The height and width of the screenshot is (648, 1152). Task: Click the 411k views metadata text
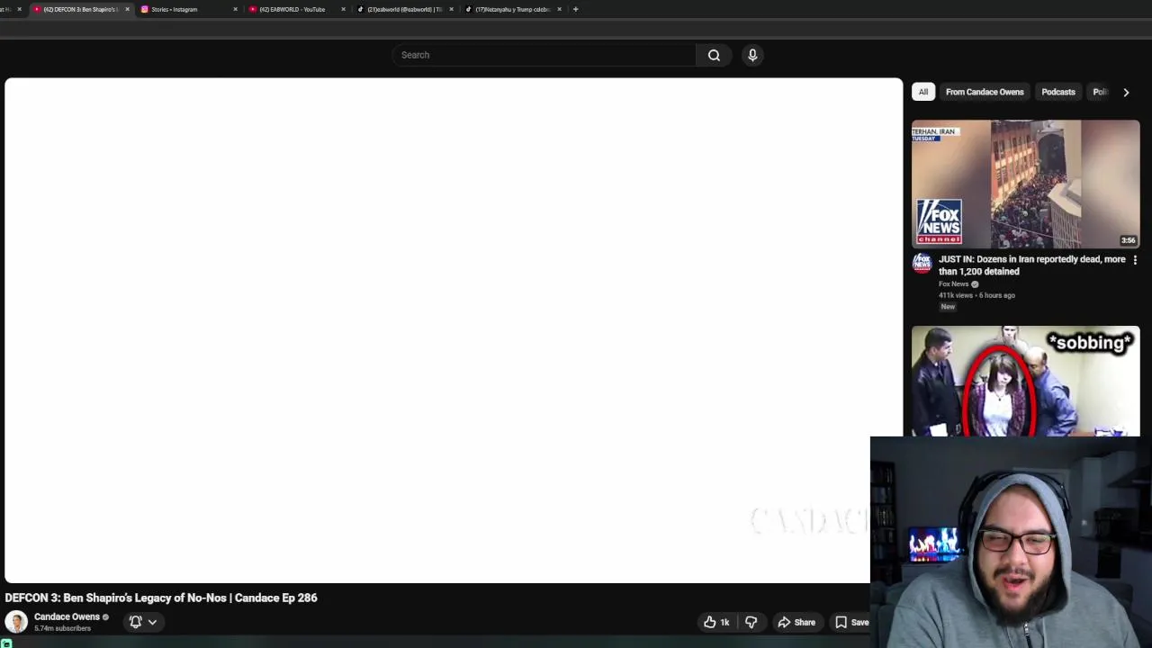(x=976, y=295)
